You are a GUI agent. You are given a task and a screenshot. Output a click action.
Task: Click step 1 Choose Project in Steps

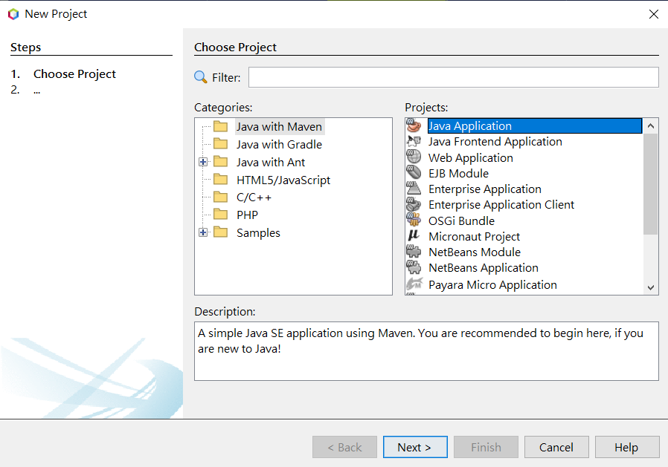click(74, 74)
